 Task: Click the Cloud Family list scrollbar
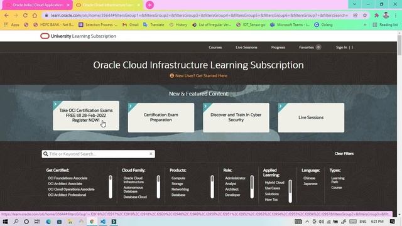158,187
